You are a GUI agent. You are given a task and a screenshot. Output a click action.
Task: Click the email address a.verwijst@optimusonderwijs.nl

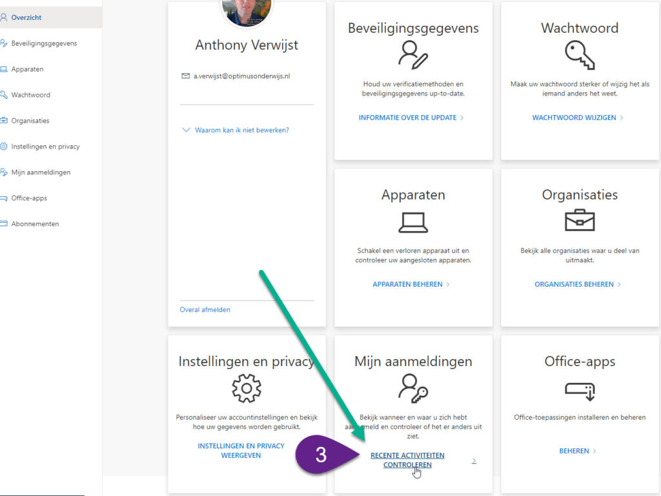pos(241,76)
